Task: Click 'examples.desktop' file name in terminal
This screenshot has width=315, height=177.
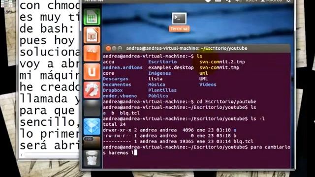Action: [171, 68]
